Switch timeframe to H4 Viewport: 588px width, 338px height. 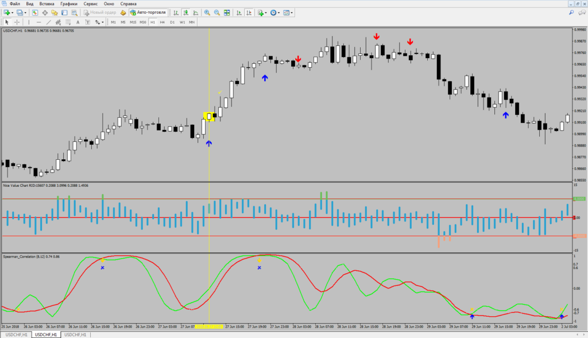pos(163,22)
